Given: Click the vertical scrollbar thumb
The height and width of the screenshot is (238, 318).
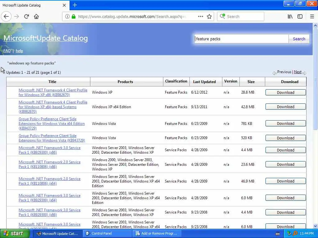Looking at the screenshot, I should 315,79.
